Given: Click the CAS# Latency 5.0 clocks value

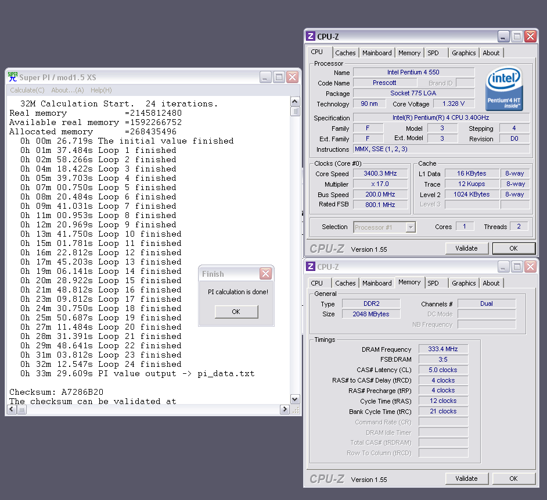Looking at the screenshot, I should (443, 370).
